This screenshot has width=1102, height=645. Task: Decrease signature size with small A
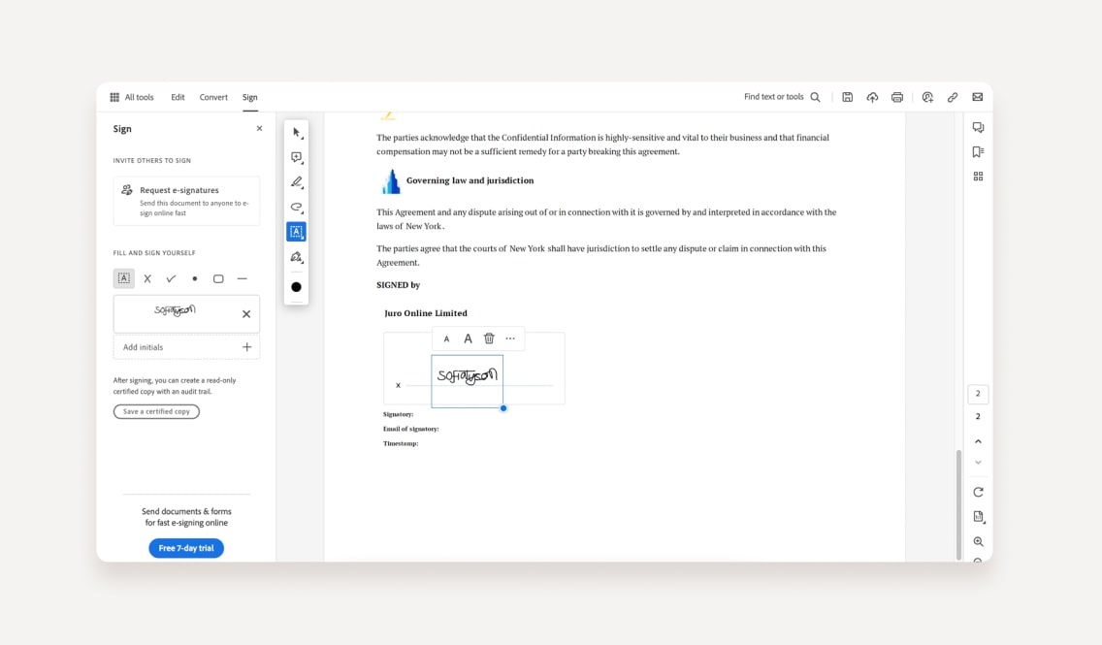446,339
